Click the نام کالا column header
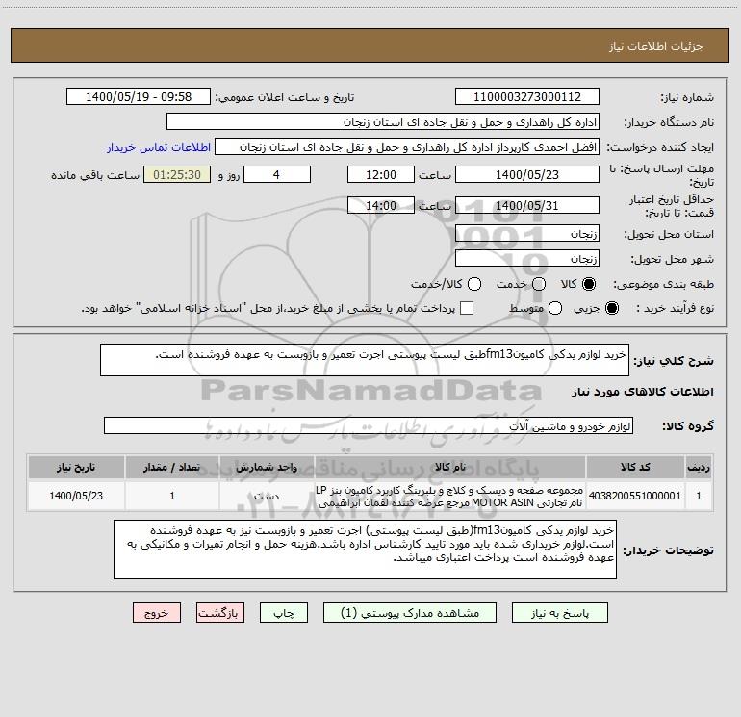Image resolution: width=741 pixels, height=717 pixels. (450, 467)
